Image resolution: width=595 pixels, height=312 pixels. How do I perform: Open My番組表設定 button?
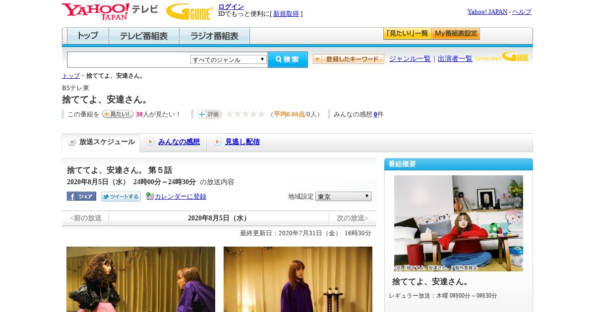pos(456,34)
